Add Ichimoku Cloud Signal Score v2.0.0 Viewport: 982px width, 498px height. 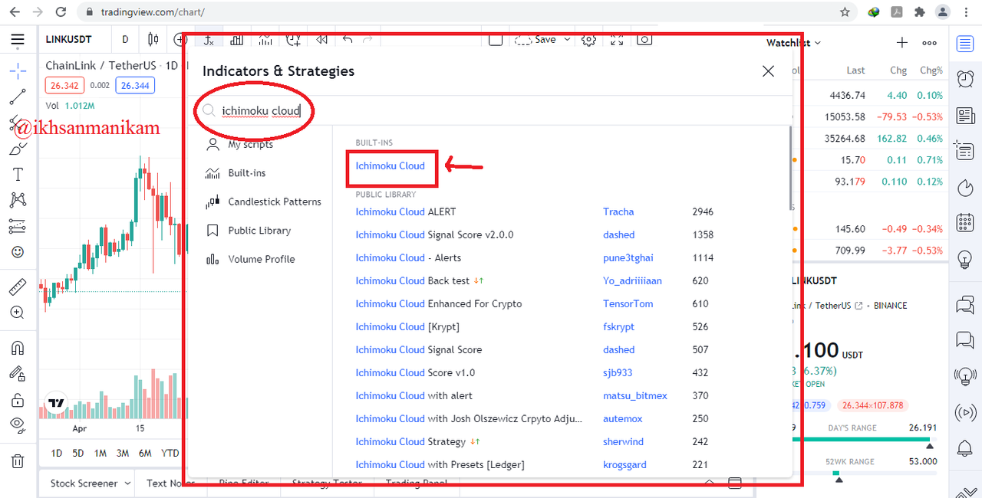tap(434, 234)
